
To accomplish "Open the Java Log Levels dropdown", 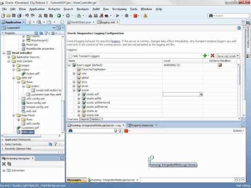I will tap(228, 56).
